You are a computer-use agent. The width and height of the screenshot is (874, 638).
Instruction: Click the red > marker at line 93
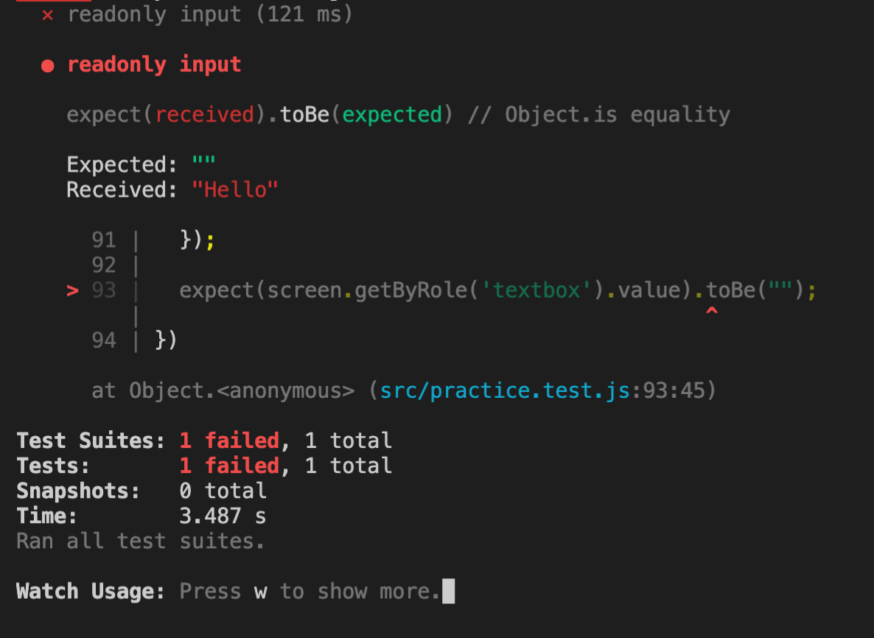point(72,291)
